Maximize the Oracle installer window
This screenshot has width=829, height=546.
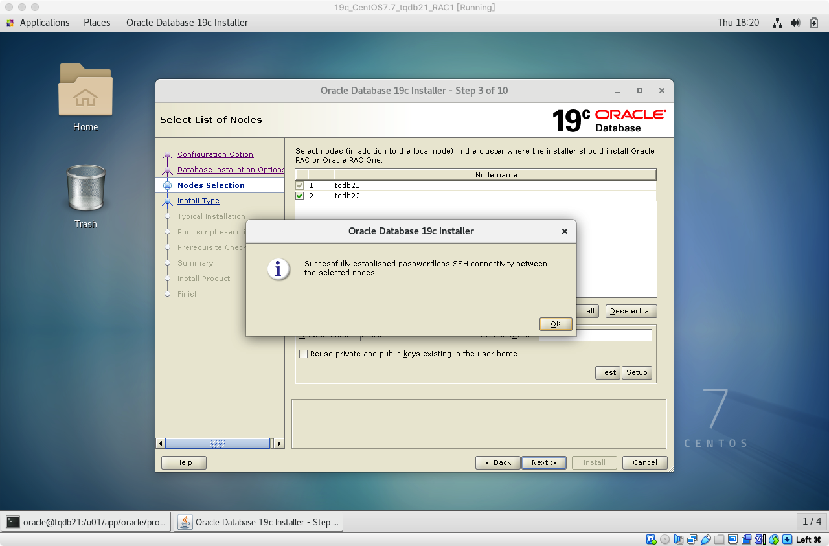[640, 91]
